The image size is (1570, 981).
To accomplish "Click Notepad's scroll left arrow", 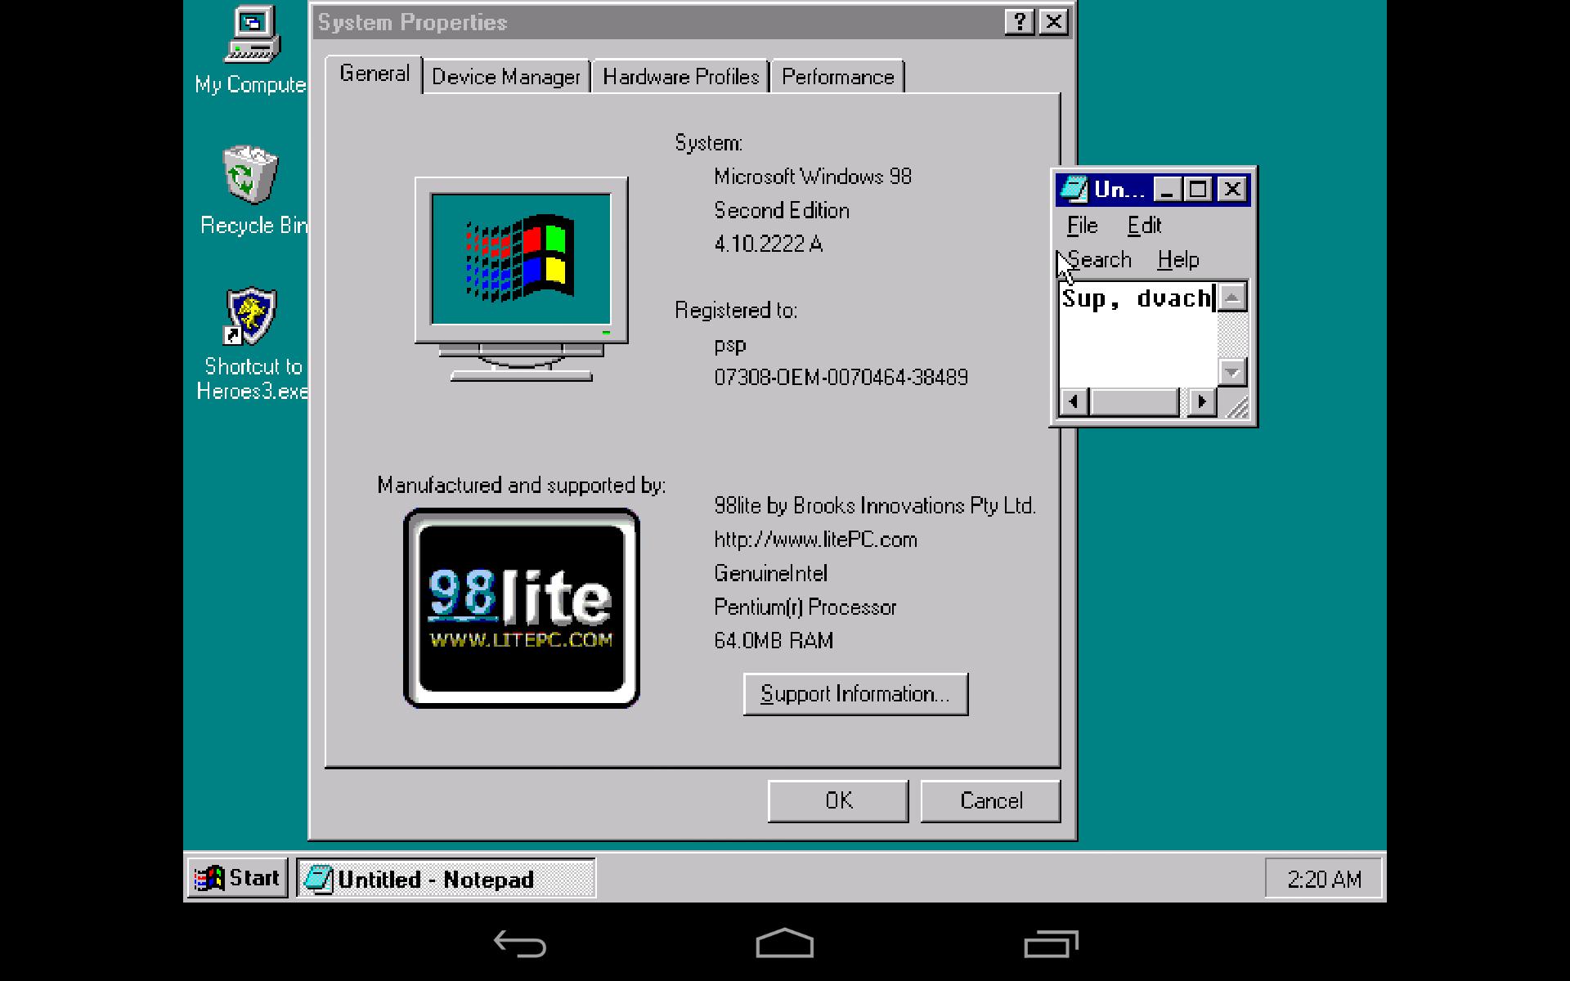I will 1074,401.
